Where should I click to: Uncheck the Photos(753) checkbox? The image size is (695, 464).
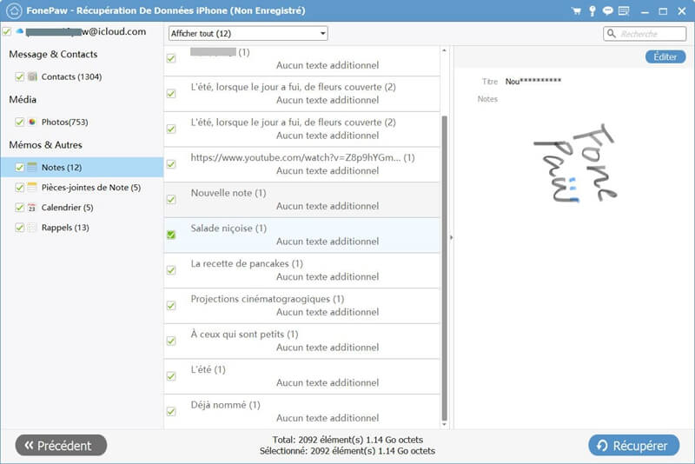[x=19, y=122]
